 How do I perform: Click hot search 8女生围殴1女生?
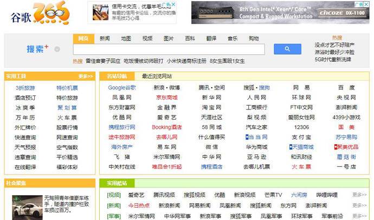click(x=227, y=61)
